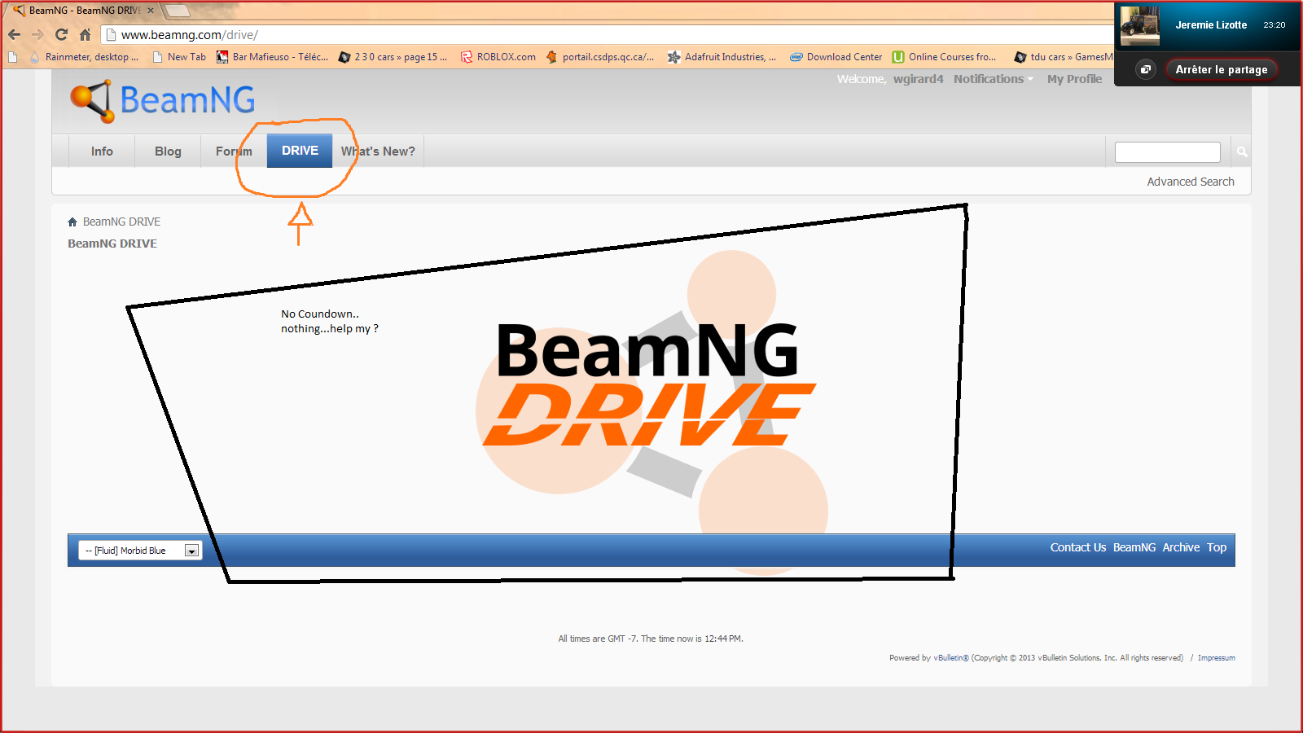This screenshot has height=733, width=1303.
Task: Jump to Top via footer link
Action: (1217, 547)
